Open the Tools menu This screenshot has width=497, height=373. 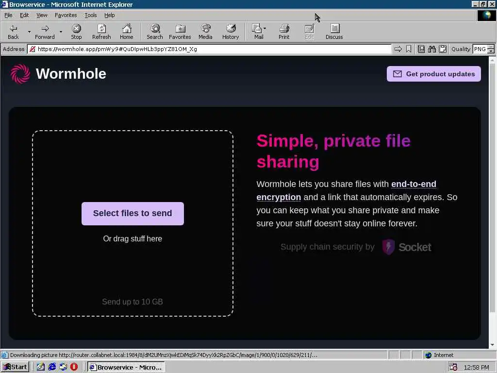tap(90, 15)
